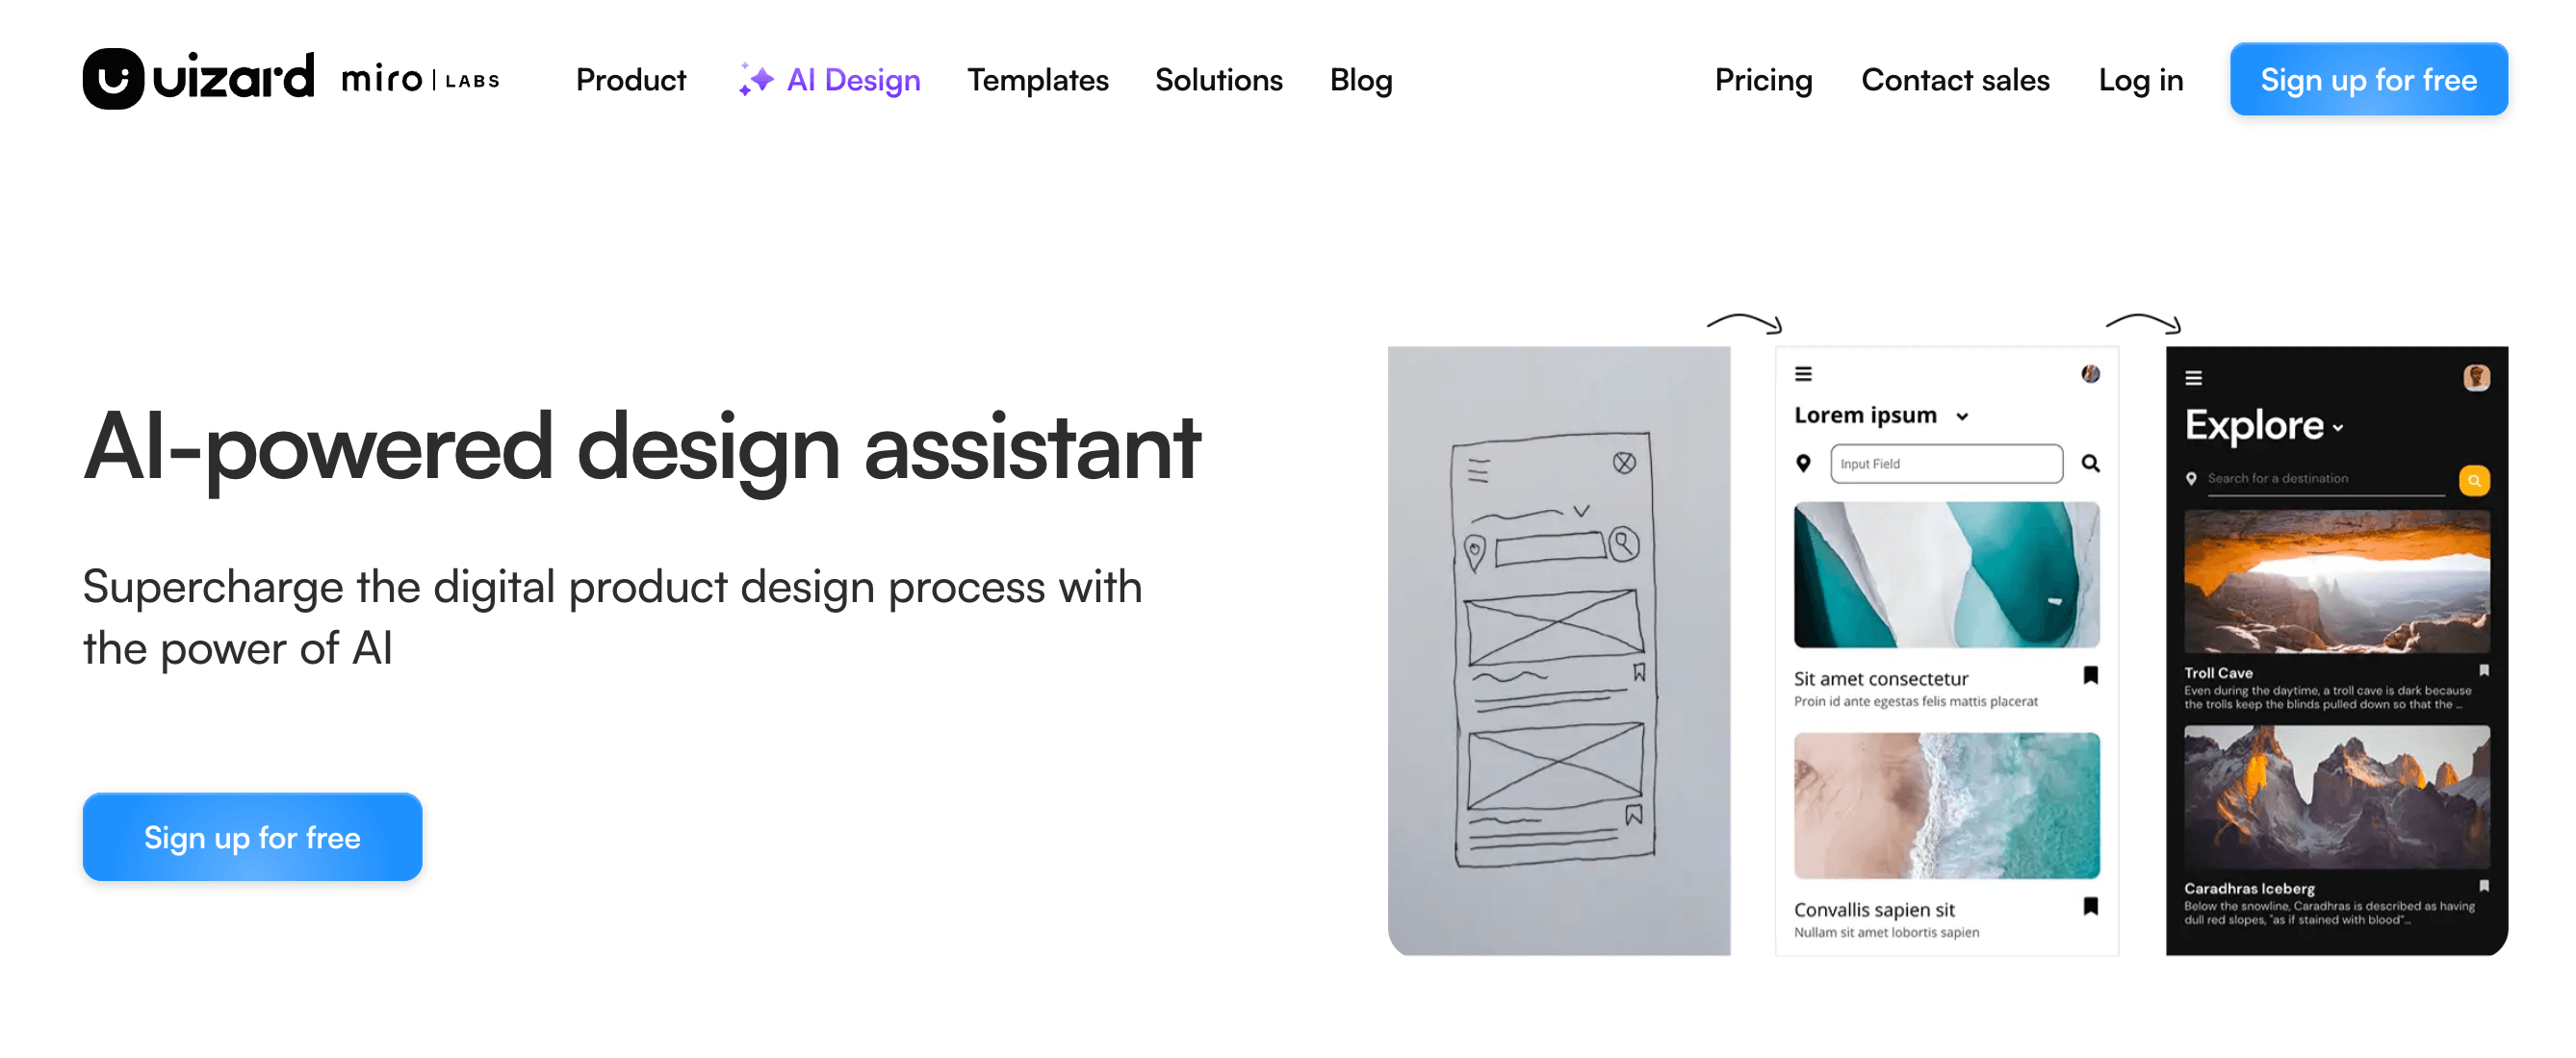Open the Log in link
2576x1058 pixels.
[2140, 80]
